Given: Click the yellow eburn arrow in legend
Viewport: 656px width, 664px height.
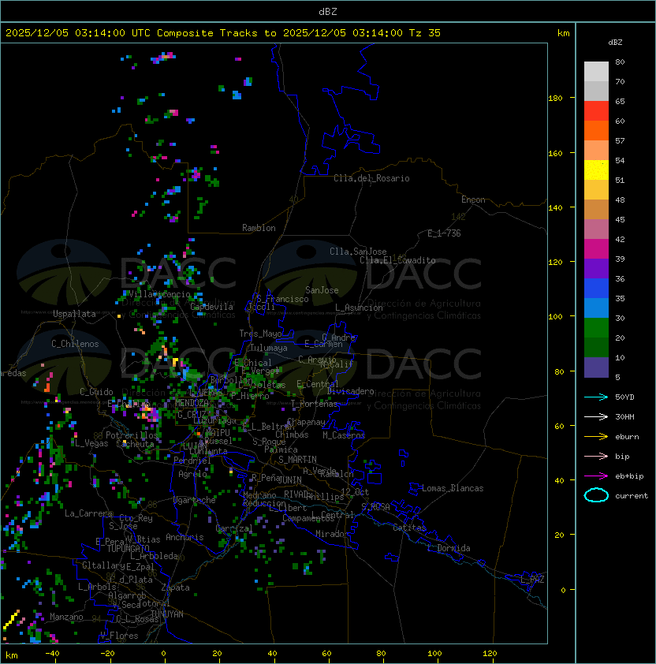Looking at the screenshot, I should click(596, 437).
